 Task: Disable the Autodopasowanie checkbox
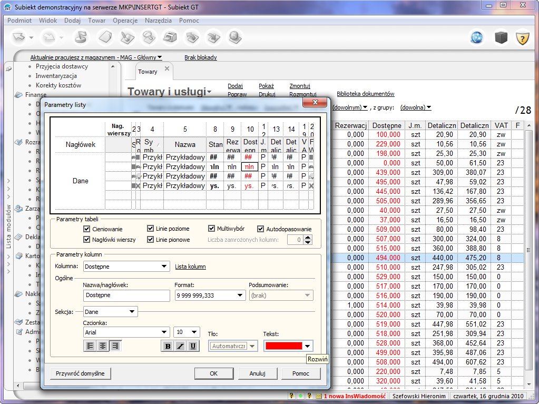[x=261, y=229]
